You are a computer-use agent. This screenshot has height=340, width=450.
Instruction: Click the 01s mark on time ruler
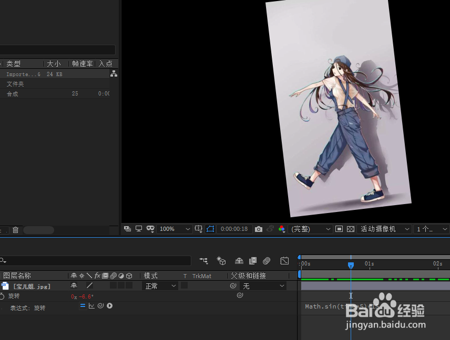370,263
